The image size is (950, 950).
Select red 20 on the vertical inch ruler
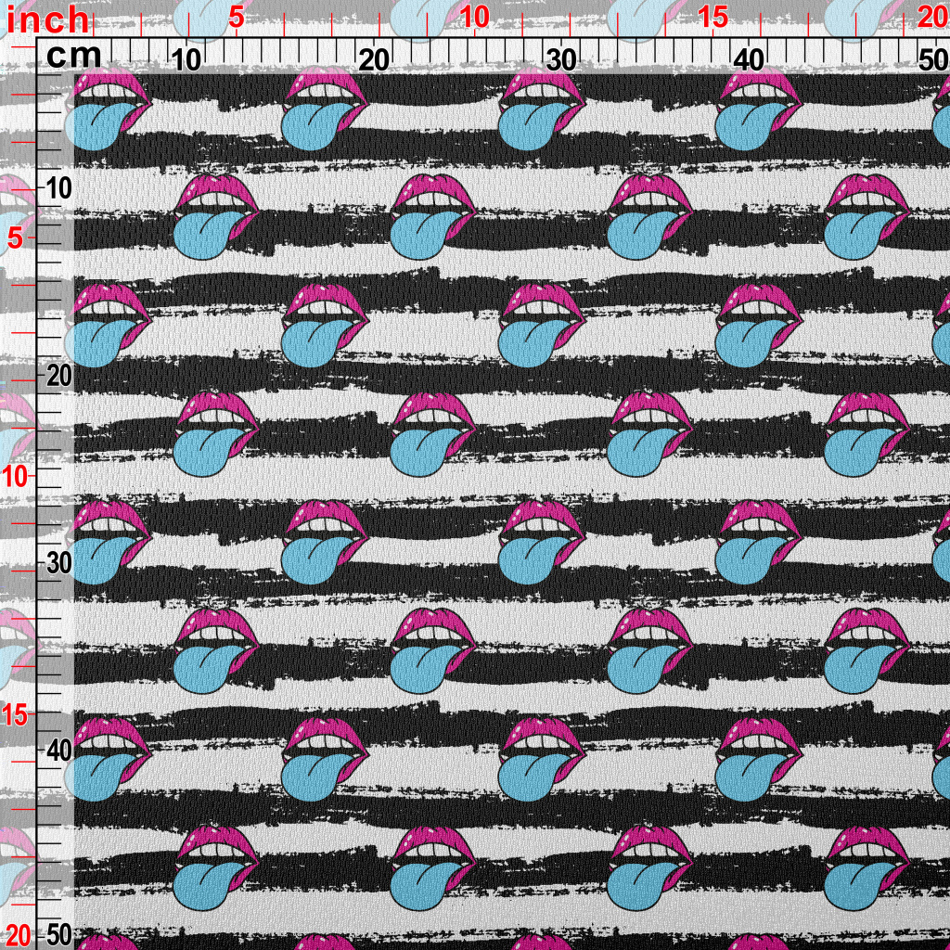click(x=17, y=937)
